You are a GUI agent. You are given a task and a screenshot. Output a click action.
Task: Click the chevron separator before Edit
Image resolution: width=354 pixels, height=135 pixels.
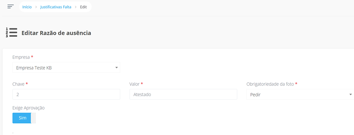(76, 7)
